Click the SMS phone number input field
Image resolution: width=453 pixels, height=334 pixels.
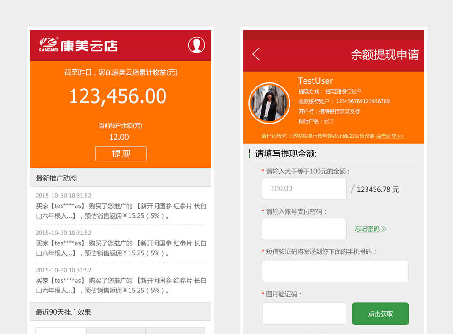335,271
